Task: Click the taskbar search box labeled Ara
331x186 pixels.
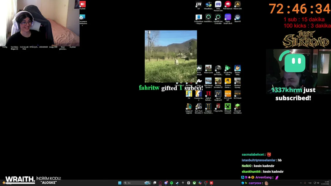Action: click(137, 183)
